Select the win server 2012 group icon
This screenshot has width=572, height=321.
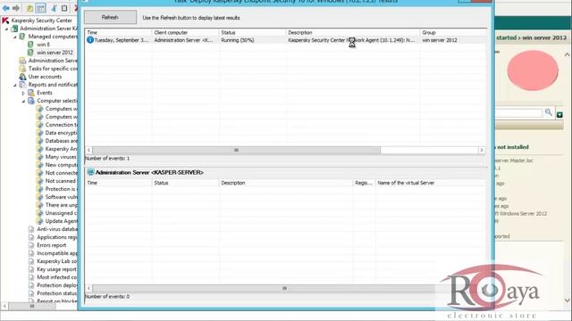point(31,53)
